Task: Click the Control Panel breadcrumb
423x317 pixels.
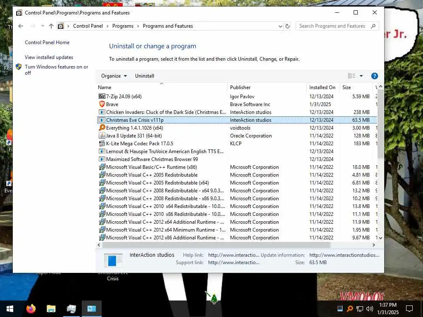Action: coord(88,26)
